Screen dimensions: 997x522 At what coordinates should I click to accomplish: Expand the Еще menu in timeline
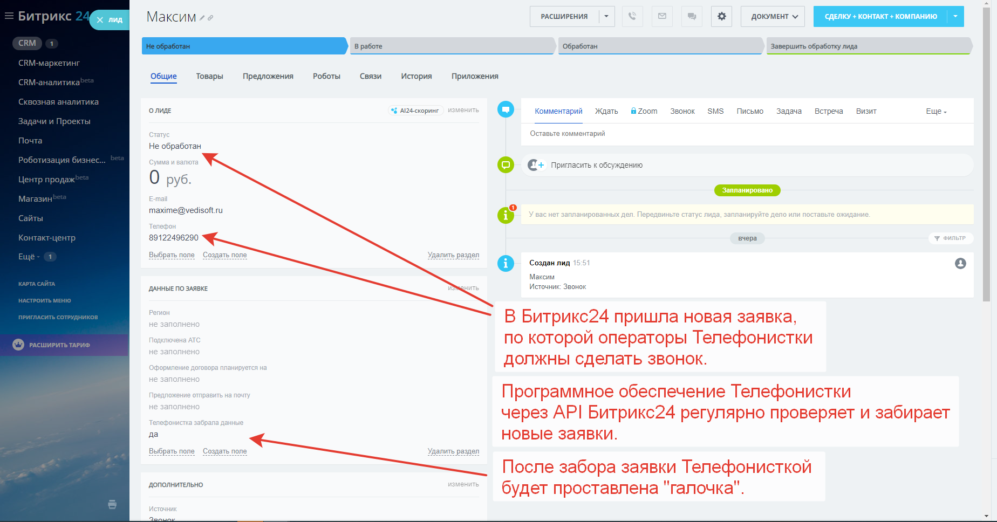click(x=937, y=112)
